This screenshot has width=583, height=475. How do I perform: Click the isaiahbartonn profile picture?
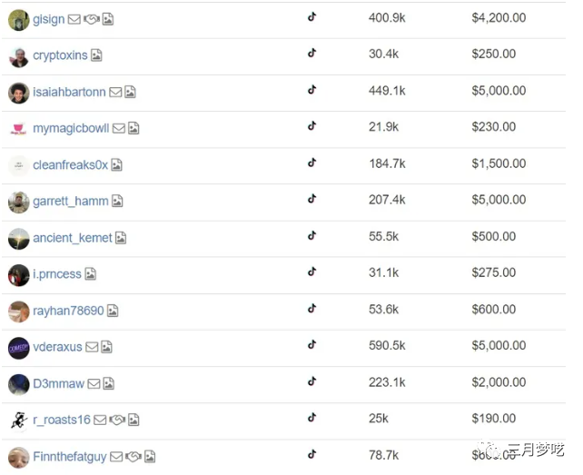click(x=19, y=92)
